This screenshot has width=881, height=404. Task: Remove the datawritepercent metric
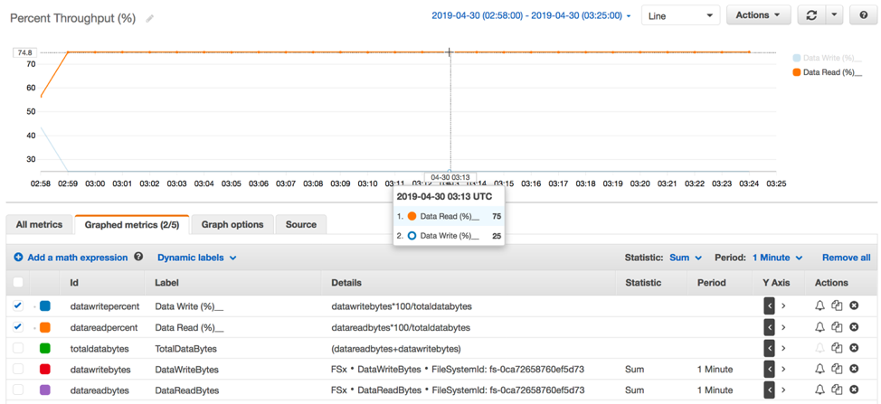click(854, 305)
